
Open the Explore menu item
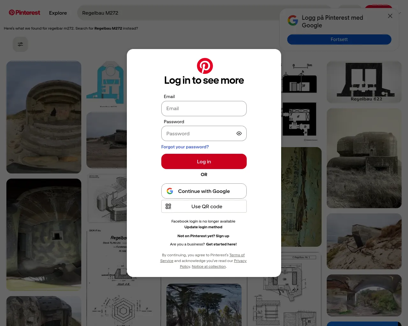[x=58, y=13]
